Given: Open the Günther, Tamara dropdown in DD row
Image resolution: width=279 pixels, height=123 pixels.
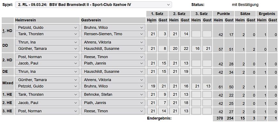Looking at the screenshot, I should point(47,49).
